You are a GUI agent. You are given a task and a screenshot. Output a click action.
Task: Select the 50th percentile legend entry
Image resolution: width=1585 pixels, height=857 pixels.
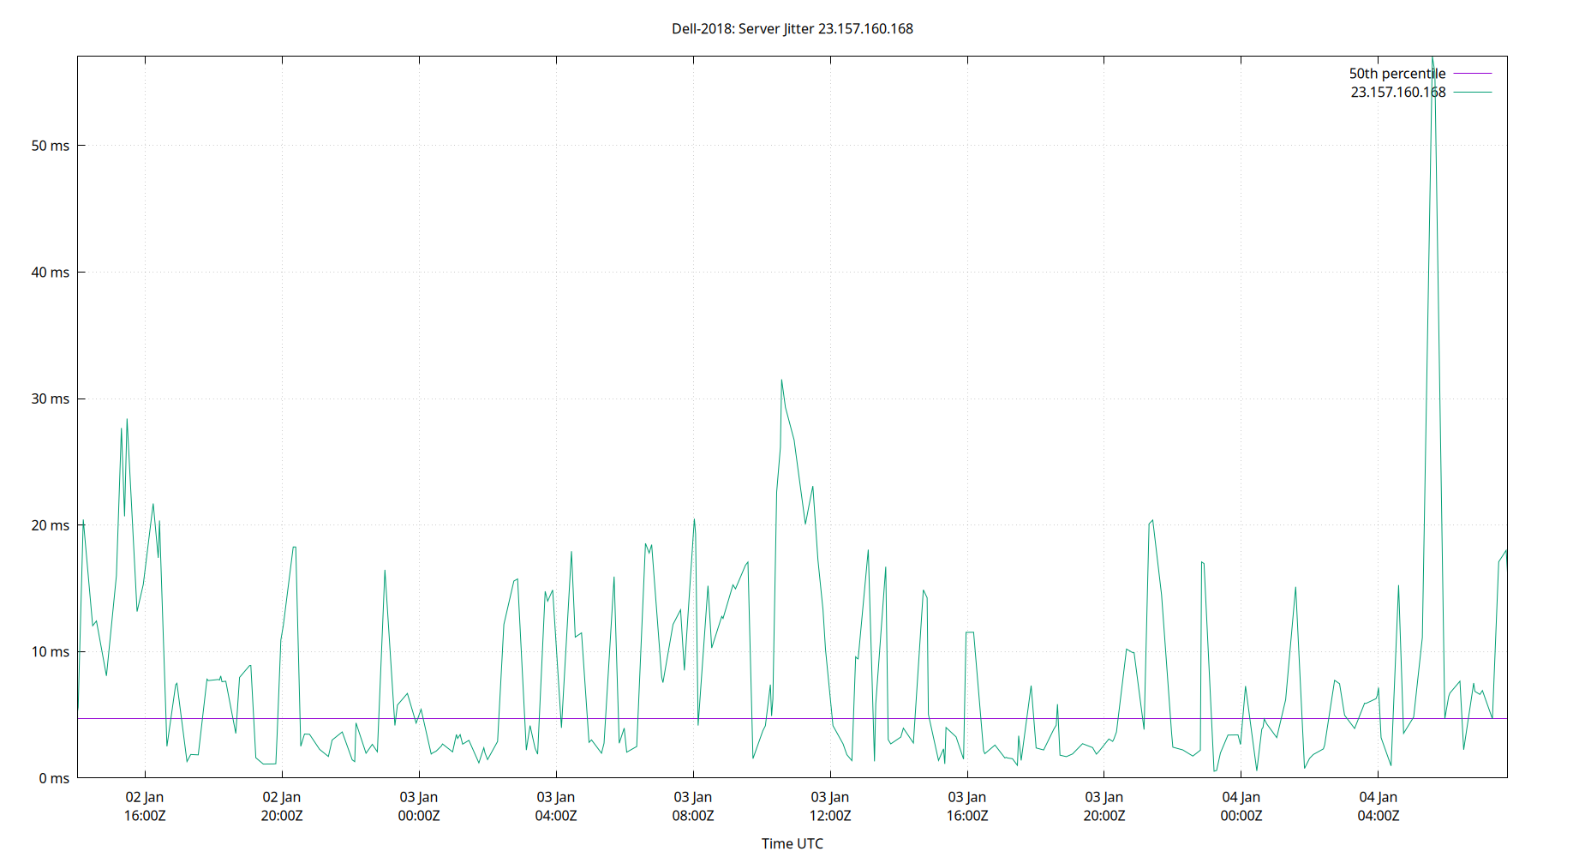click(x=1396, y=73)
